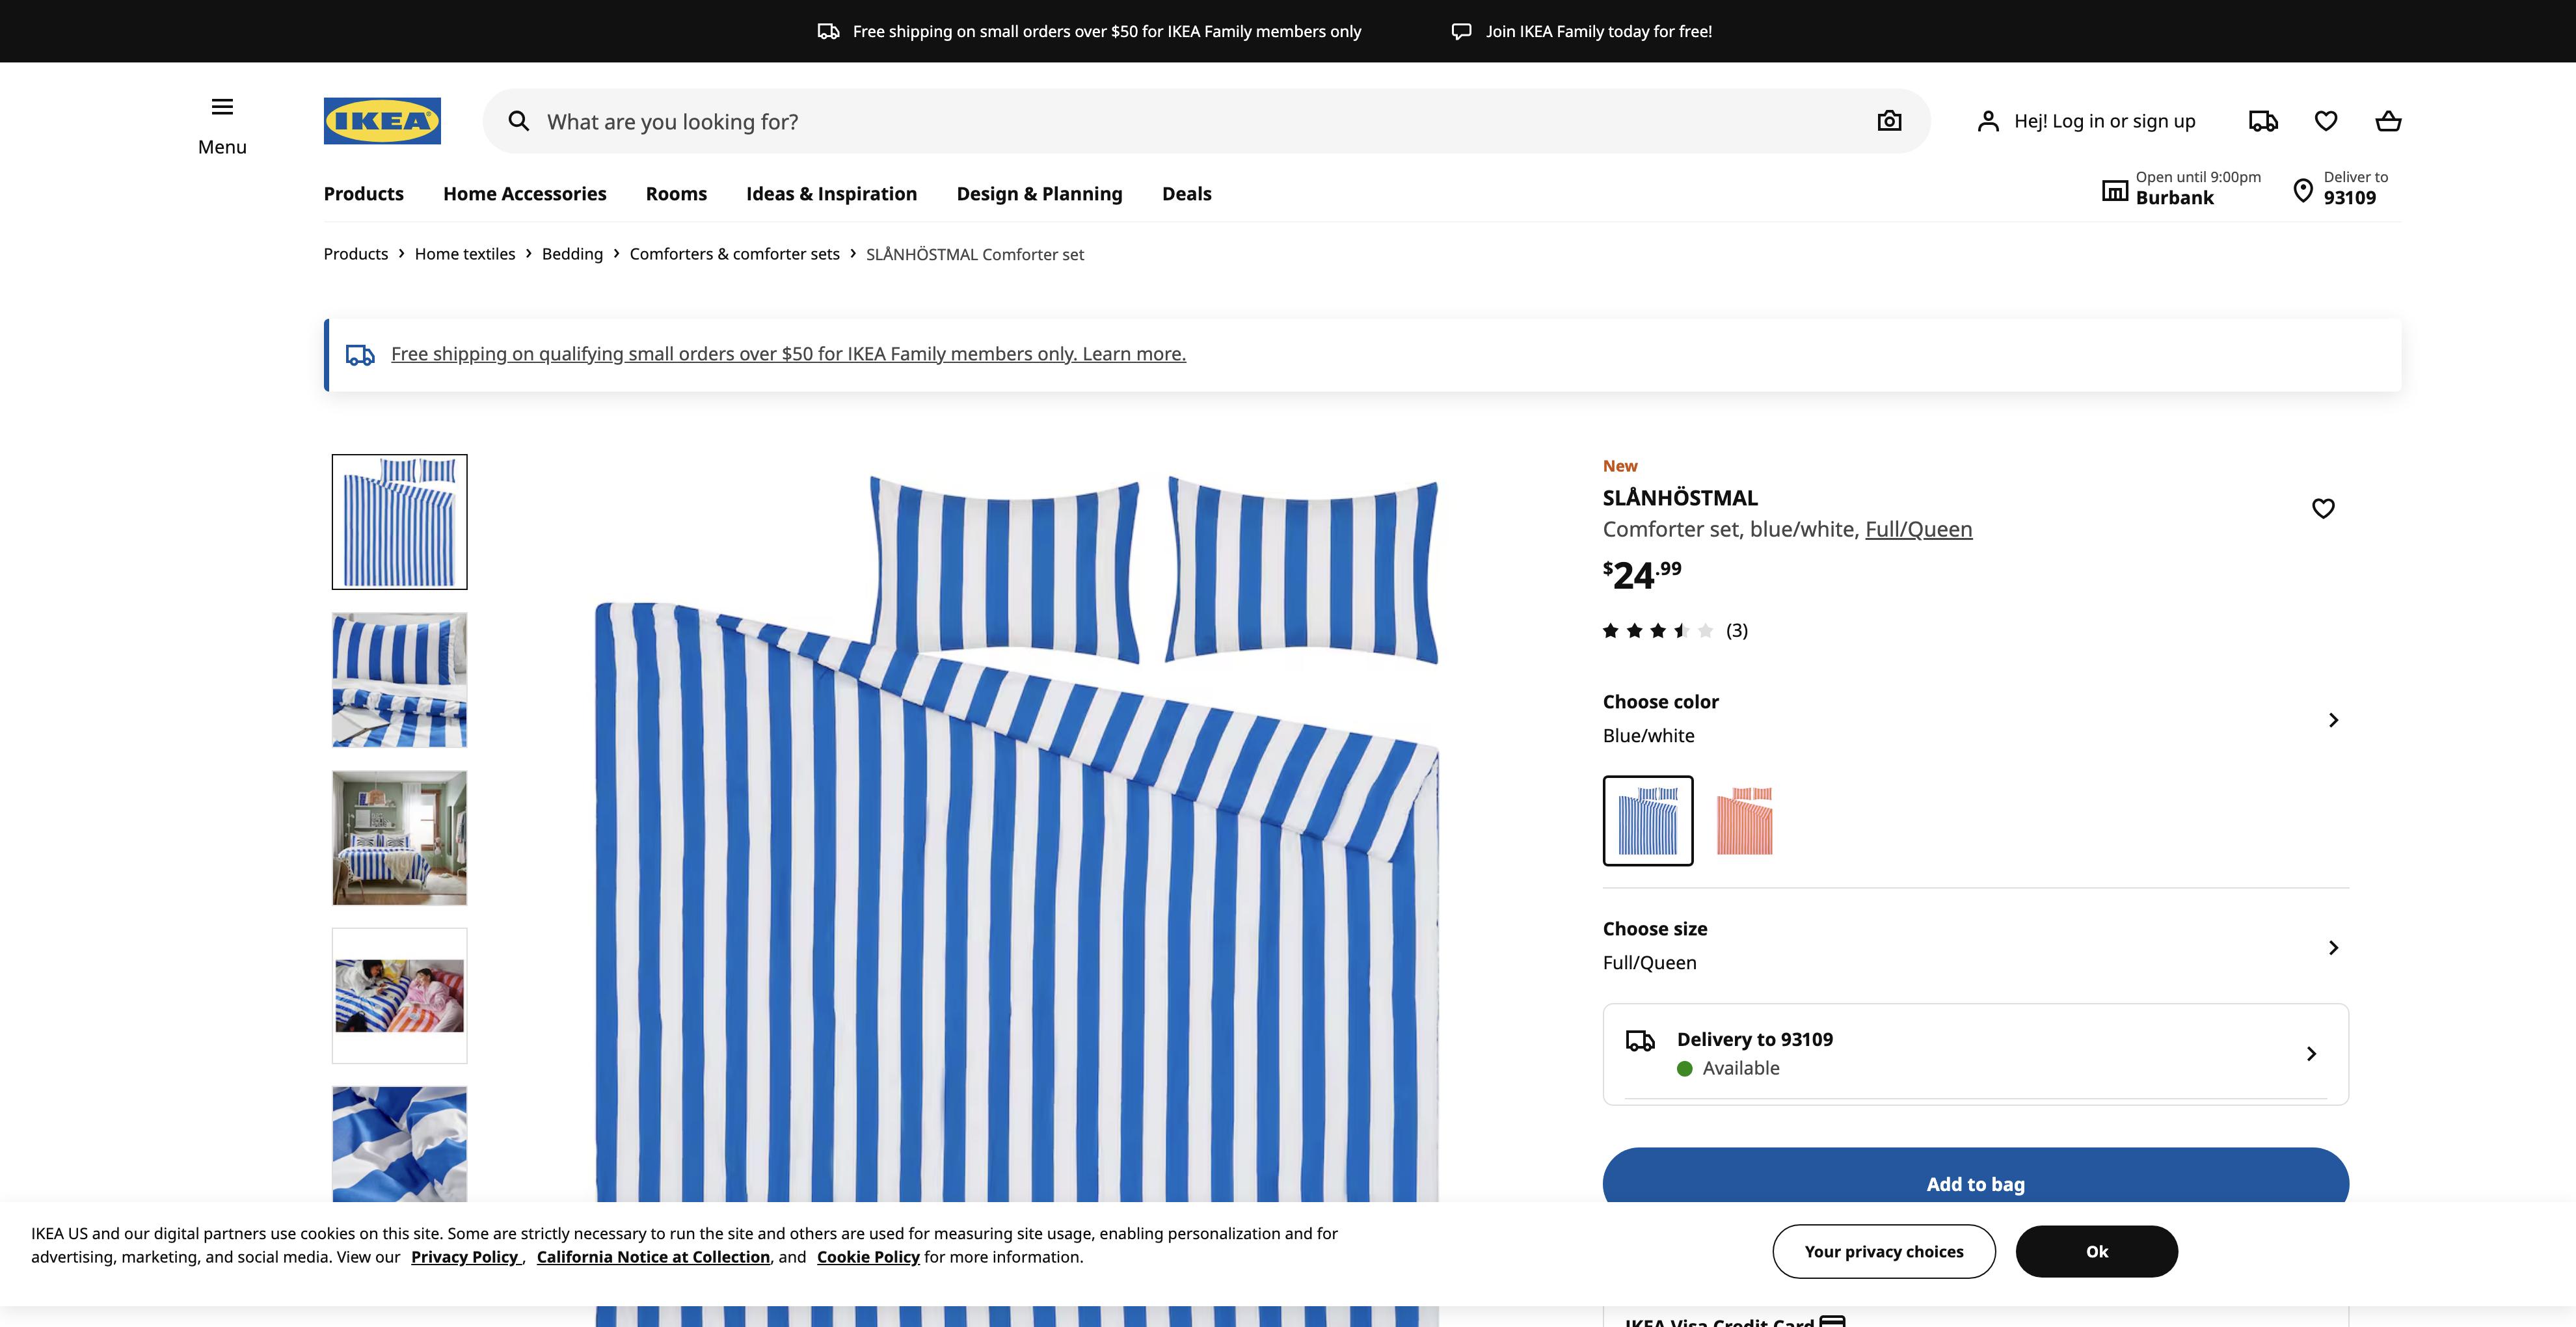This screenshot has width=2576, height=1327.
Task: Save SLÅNHÖSTMAL to favorites with heart
Action: (x=2323, y=508)
